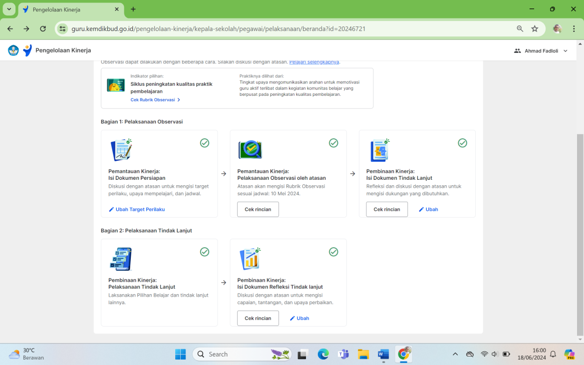The width and height of the screenshot is (584, 365).
Task: Click green checkmark on Pelaksanaan Tindak Lanjut card
Action: point(205,252)
